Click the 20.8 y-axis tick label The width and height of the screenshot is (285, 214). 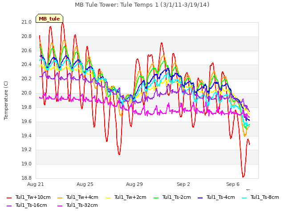coord(27,37)
